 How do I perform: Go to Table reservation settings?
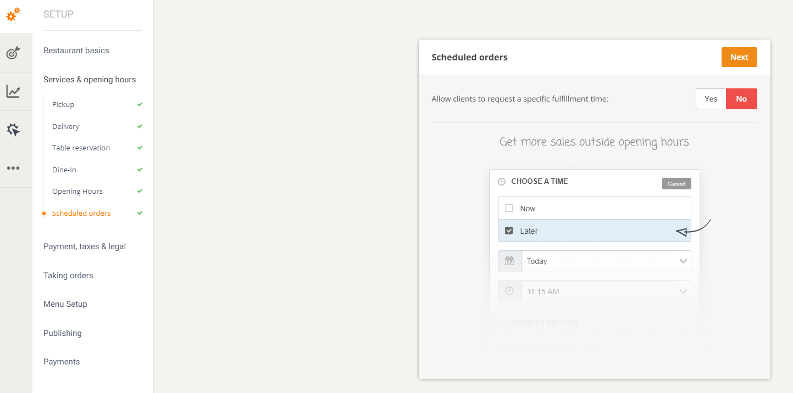coord(81,148)
